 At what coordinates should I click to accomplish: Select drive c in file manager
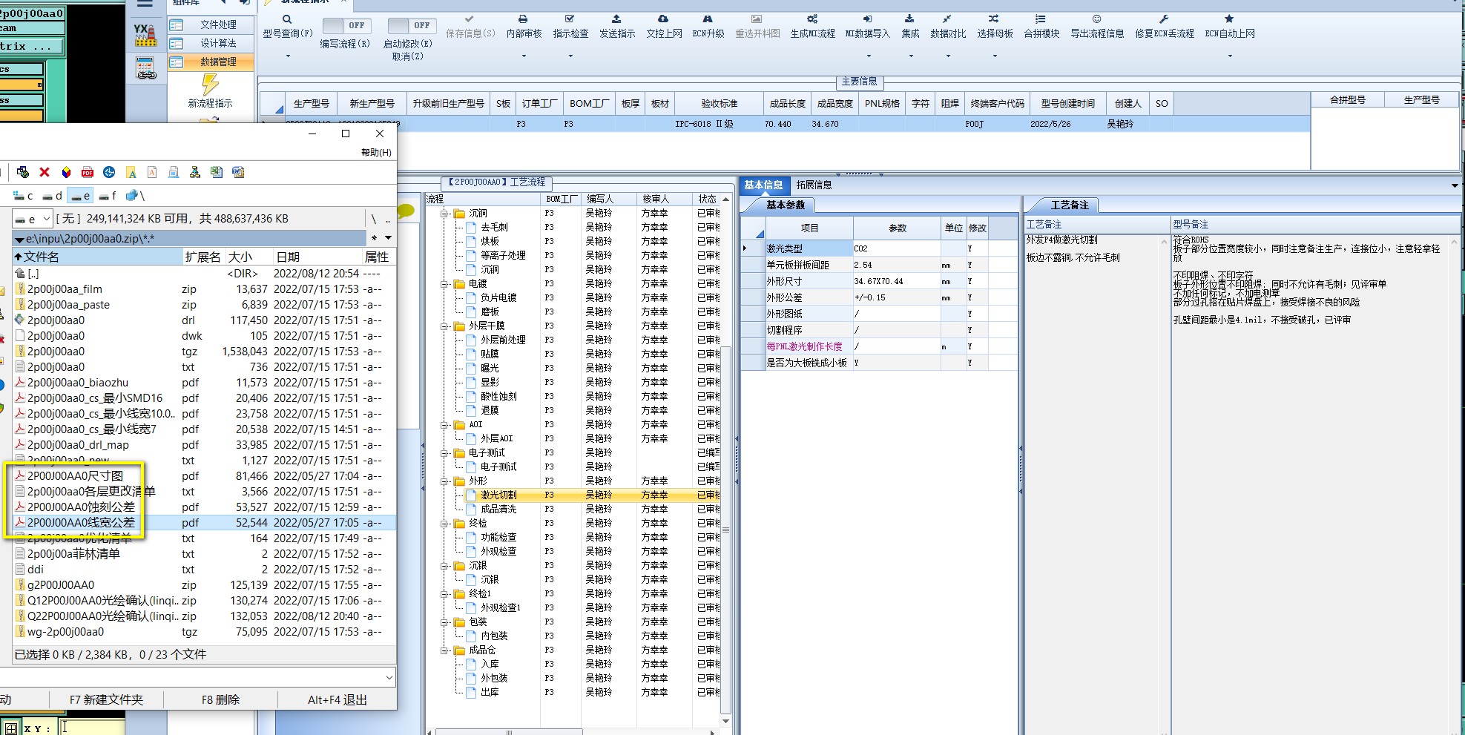[24, 196]
